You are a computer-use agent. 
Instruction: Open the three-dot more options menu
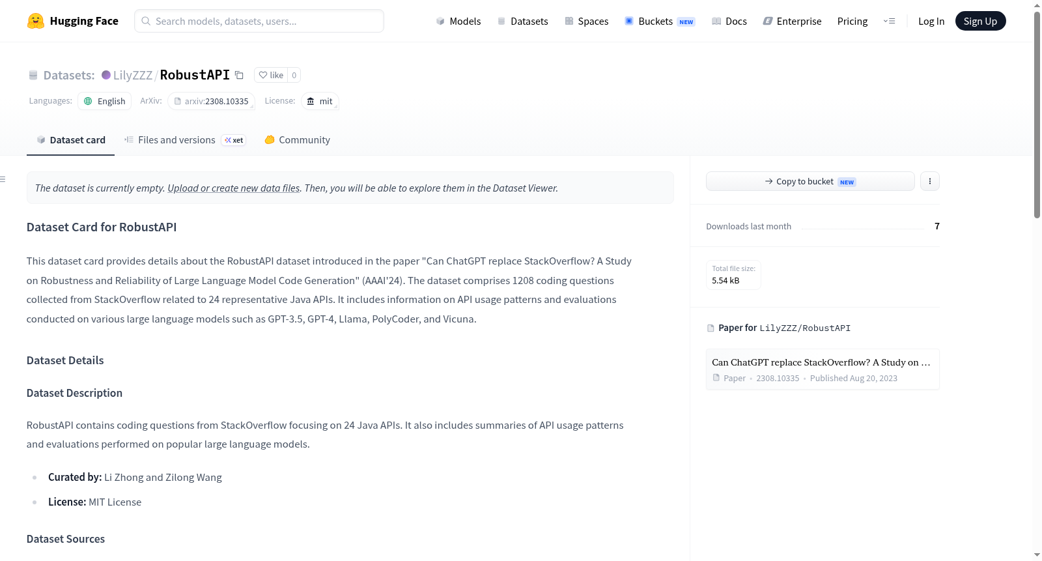[930, 181]
